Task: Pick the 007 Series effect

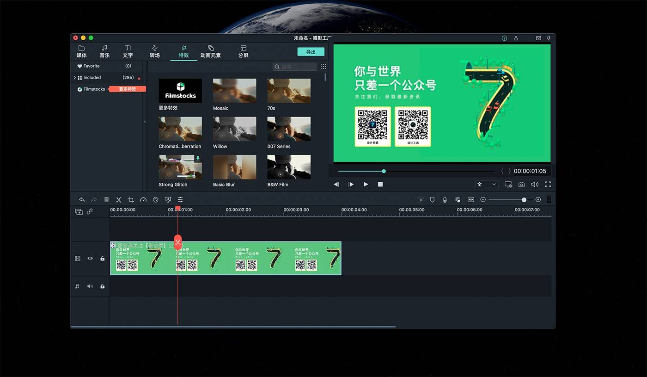Action: [289, 129]
